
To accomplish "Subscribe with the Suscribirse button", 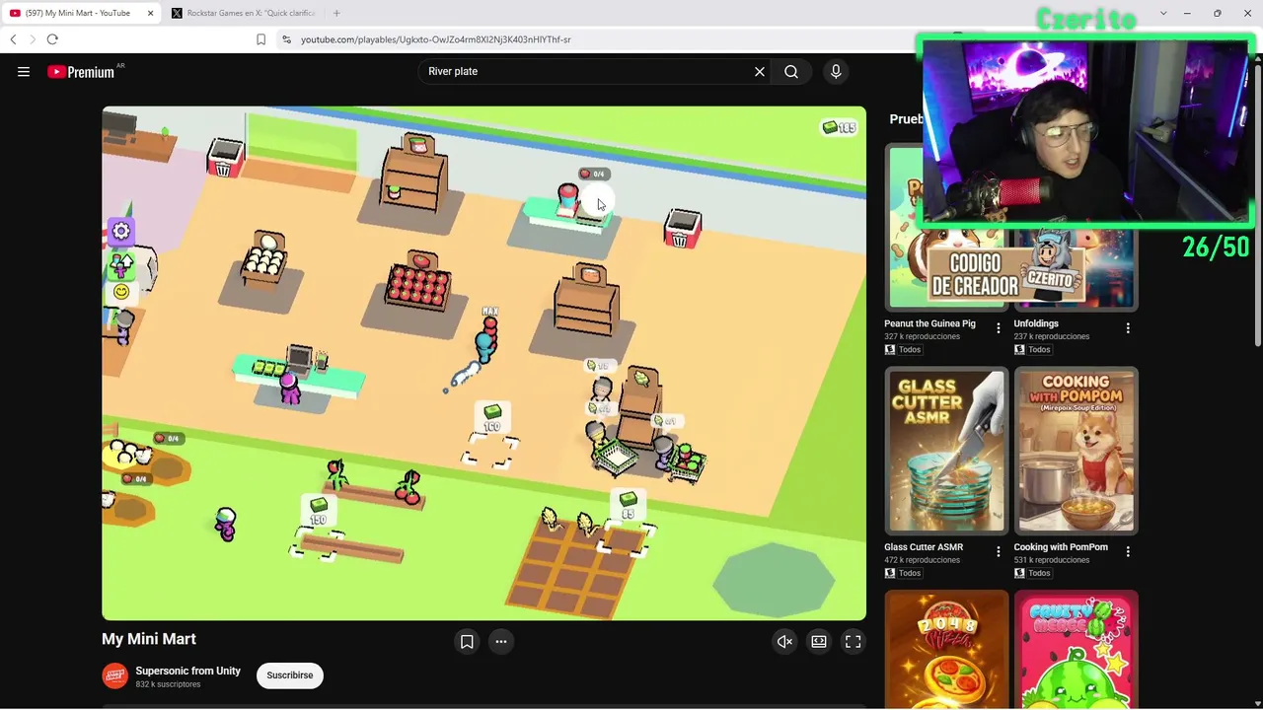I will coord(290,675).
